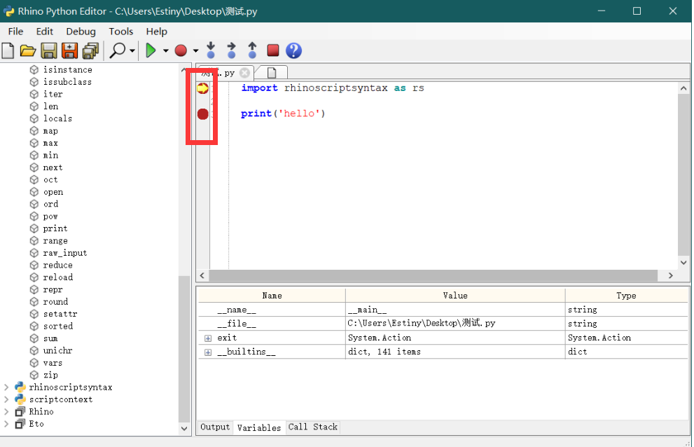694x447 pixels.
Task: Switch to the Output tab
Action: 215,427
